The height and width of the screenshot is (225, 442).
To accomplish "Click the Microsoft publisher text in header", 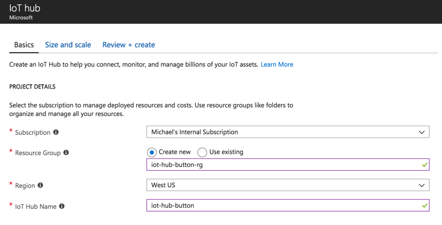I will click(21, 18).
